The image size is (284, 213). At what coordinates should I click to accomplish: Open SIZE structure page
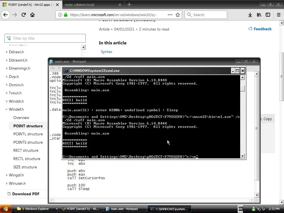(25, 167)
